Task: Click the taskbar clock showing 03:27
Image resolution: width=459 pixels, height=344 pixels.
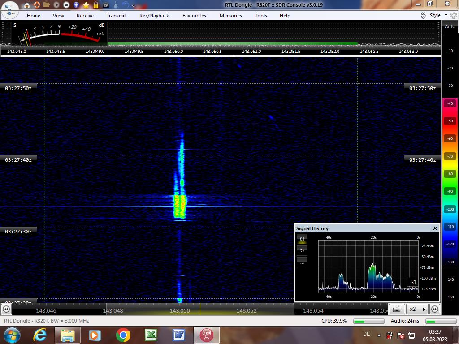Action: click(435, 335)
